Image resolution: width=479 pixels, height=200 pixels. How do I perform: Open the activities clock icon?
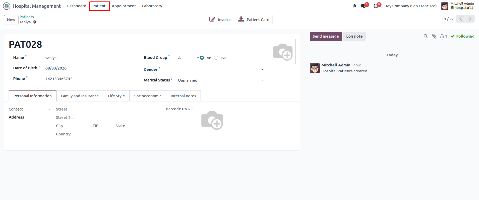376,6
